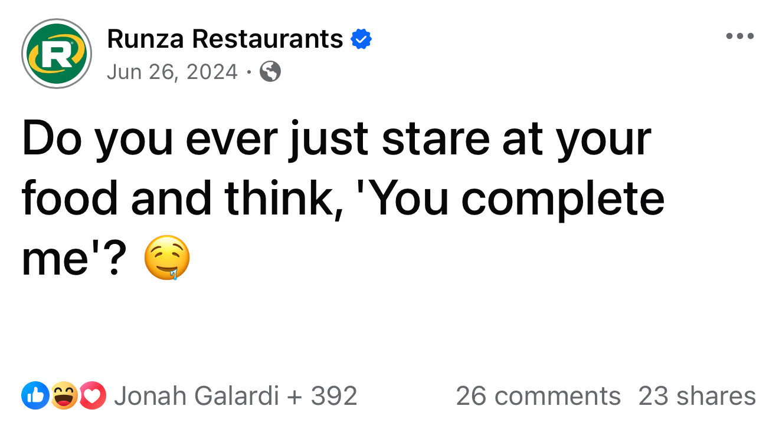Open the Runza Restaurants page name link

[225, 39]
